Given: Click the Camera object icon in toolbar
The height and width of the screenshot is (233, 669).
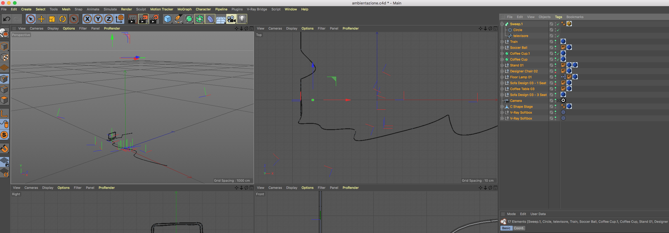Looking at the screenshot, I should coord(231,19).
